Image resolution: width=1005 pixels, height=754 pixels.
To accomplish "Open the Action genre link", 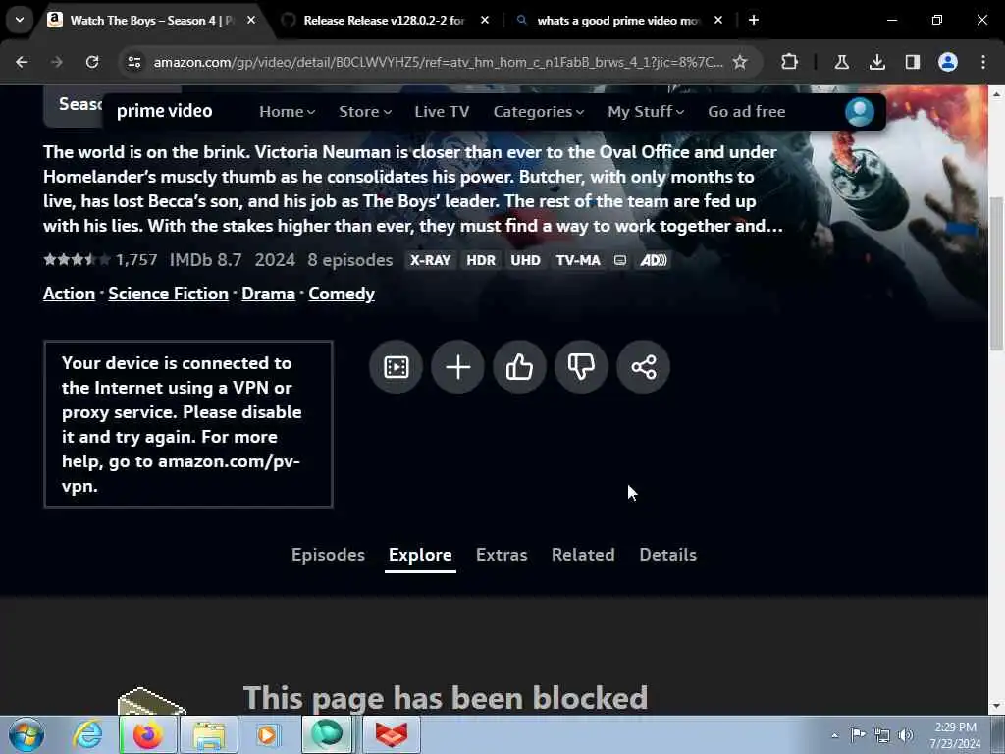I will [x=70, y=293].
